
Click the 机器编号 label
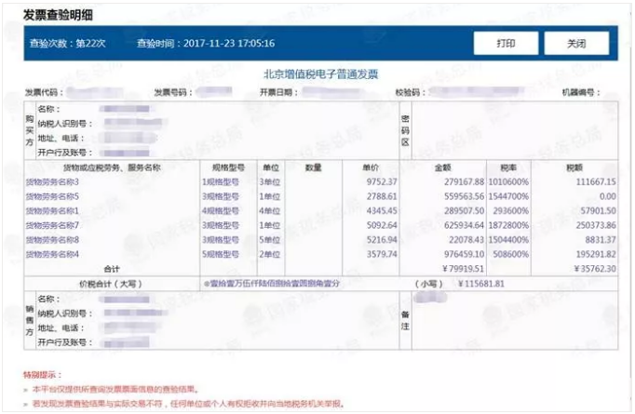tap(581, 93)
